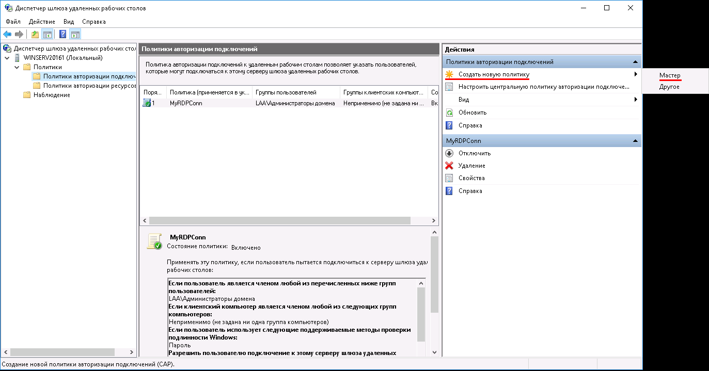Image resolution: width=709 pixels, height=371 pixels.
Task: Collapse the MyRDPConn actions section
Action: click(x=635, y=141)
